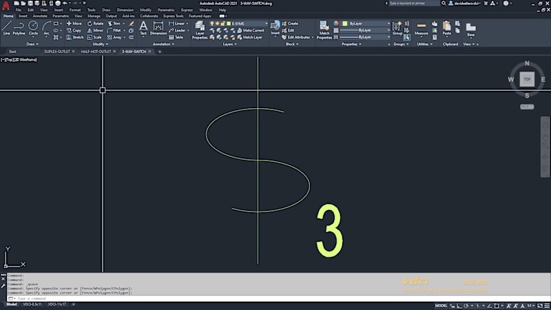
Task: Click the Save icon in quick access toolbar
Action: point(30,3)
